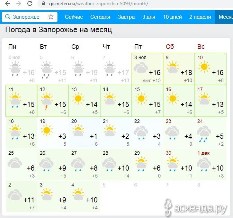Click the −6 minimum temperature on day 20
Screen dimensions: 233x218
[x=95, y=144]
